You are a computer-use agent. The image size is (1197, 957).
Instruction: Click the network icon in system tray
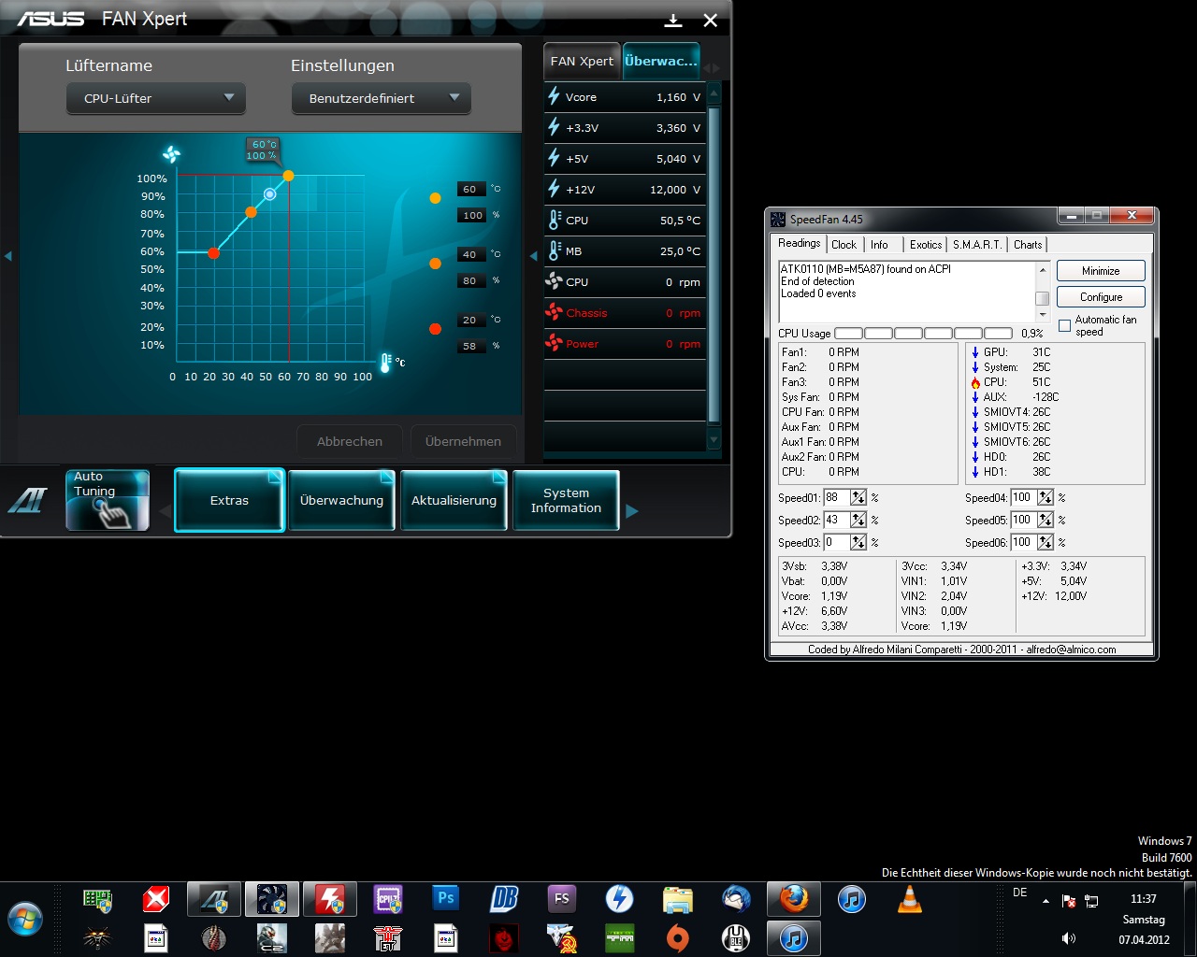click(x=1090, y=902)
